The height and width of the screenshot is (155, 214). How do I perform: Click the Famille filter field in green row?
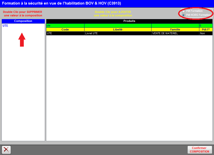(x=175, y=26)
